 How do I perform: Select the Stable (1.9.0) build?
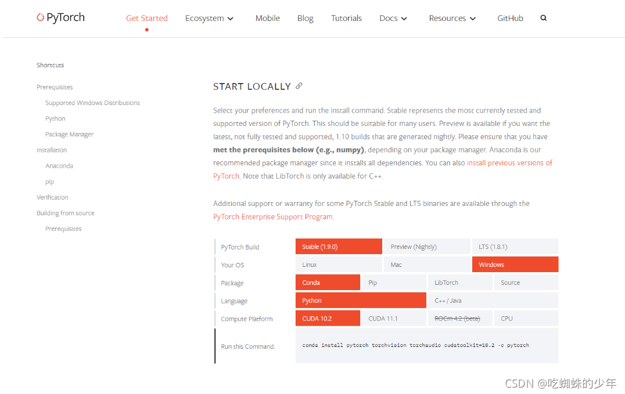click(339, 247)
